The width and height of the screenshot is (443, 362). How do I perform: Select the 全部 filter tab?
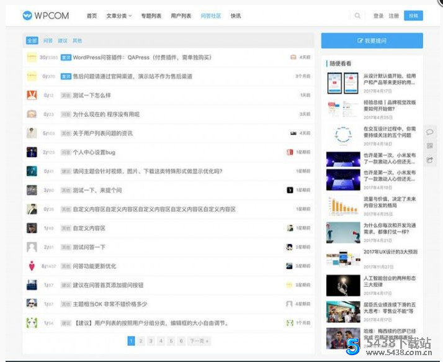click(x=32, y=41)
